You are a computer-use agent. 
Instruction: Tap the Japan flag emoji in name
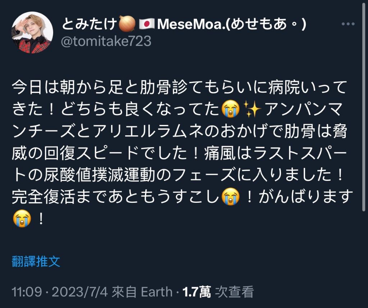click(x=147, y=24)
